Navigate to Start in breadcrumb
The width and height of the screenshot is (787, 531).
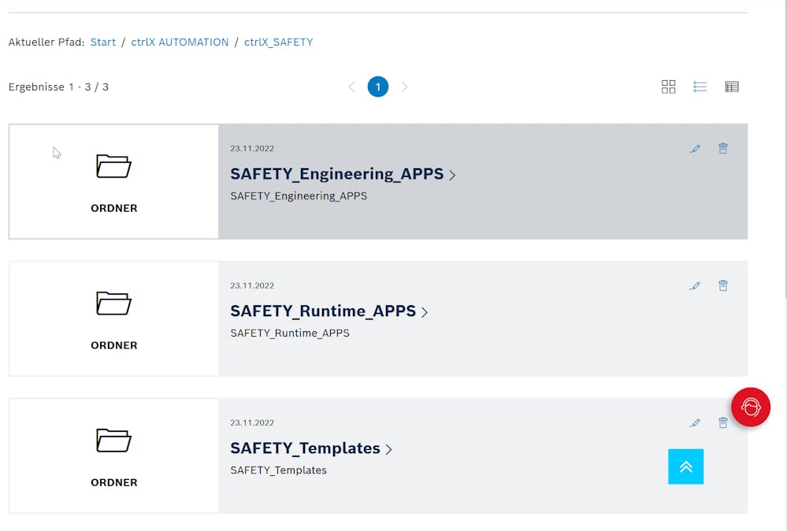pos(103,42)
